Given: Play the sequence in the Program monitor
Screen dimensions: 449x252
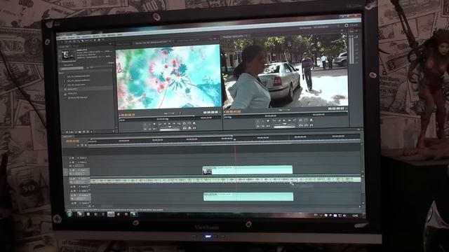Looking at the screenshot, I should point(284,120).
